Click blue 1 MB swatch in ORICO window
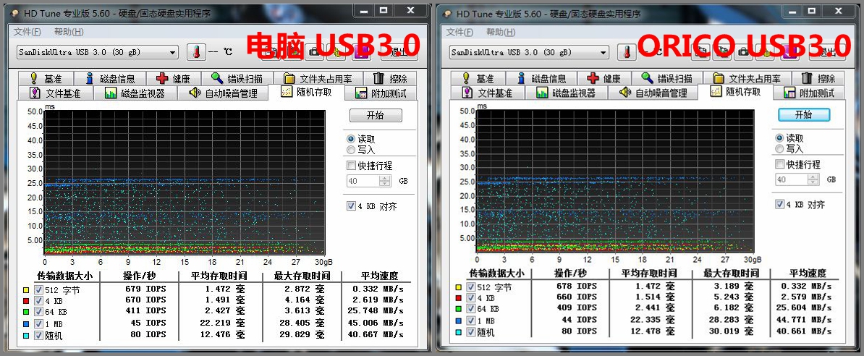This screenshot has height=356, width=864. 458,320
